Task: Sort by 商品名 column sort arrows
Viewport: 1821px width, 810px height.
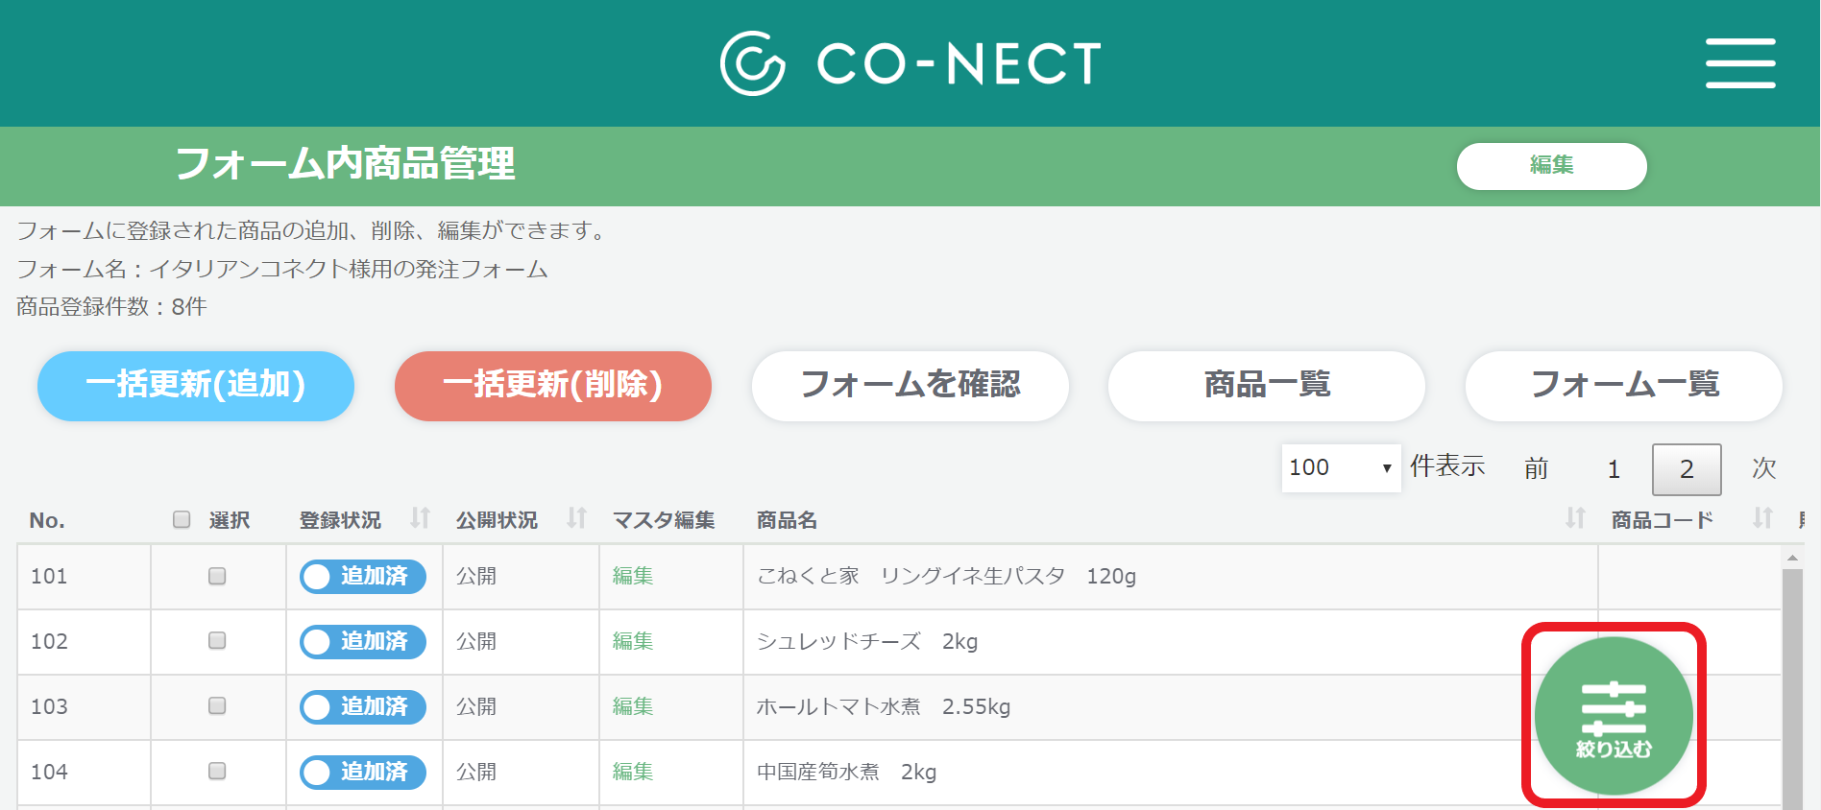Action: [x=1575, y=518]
